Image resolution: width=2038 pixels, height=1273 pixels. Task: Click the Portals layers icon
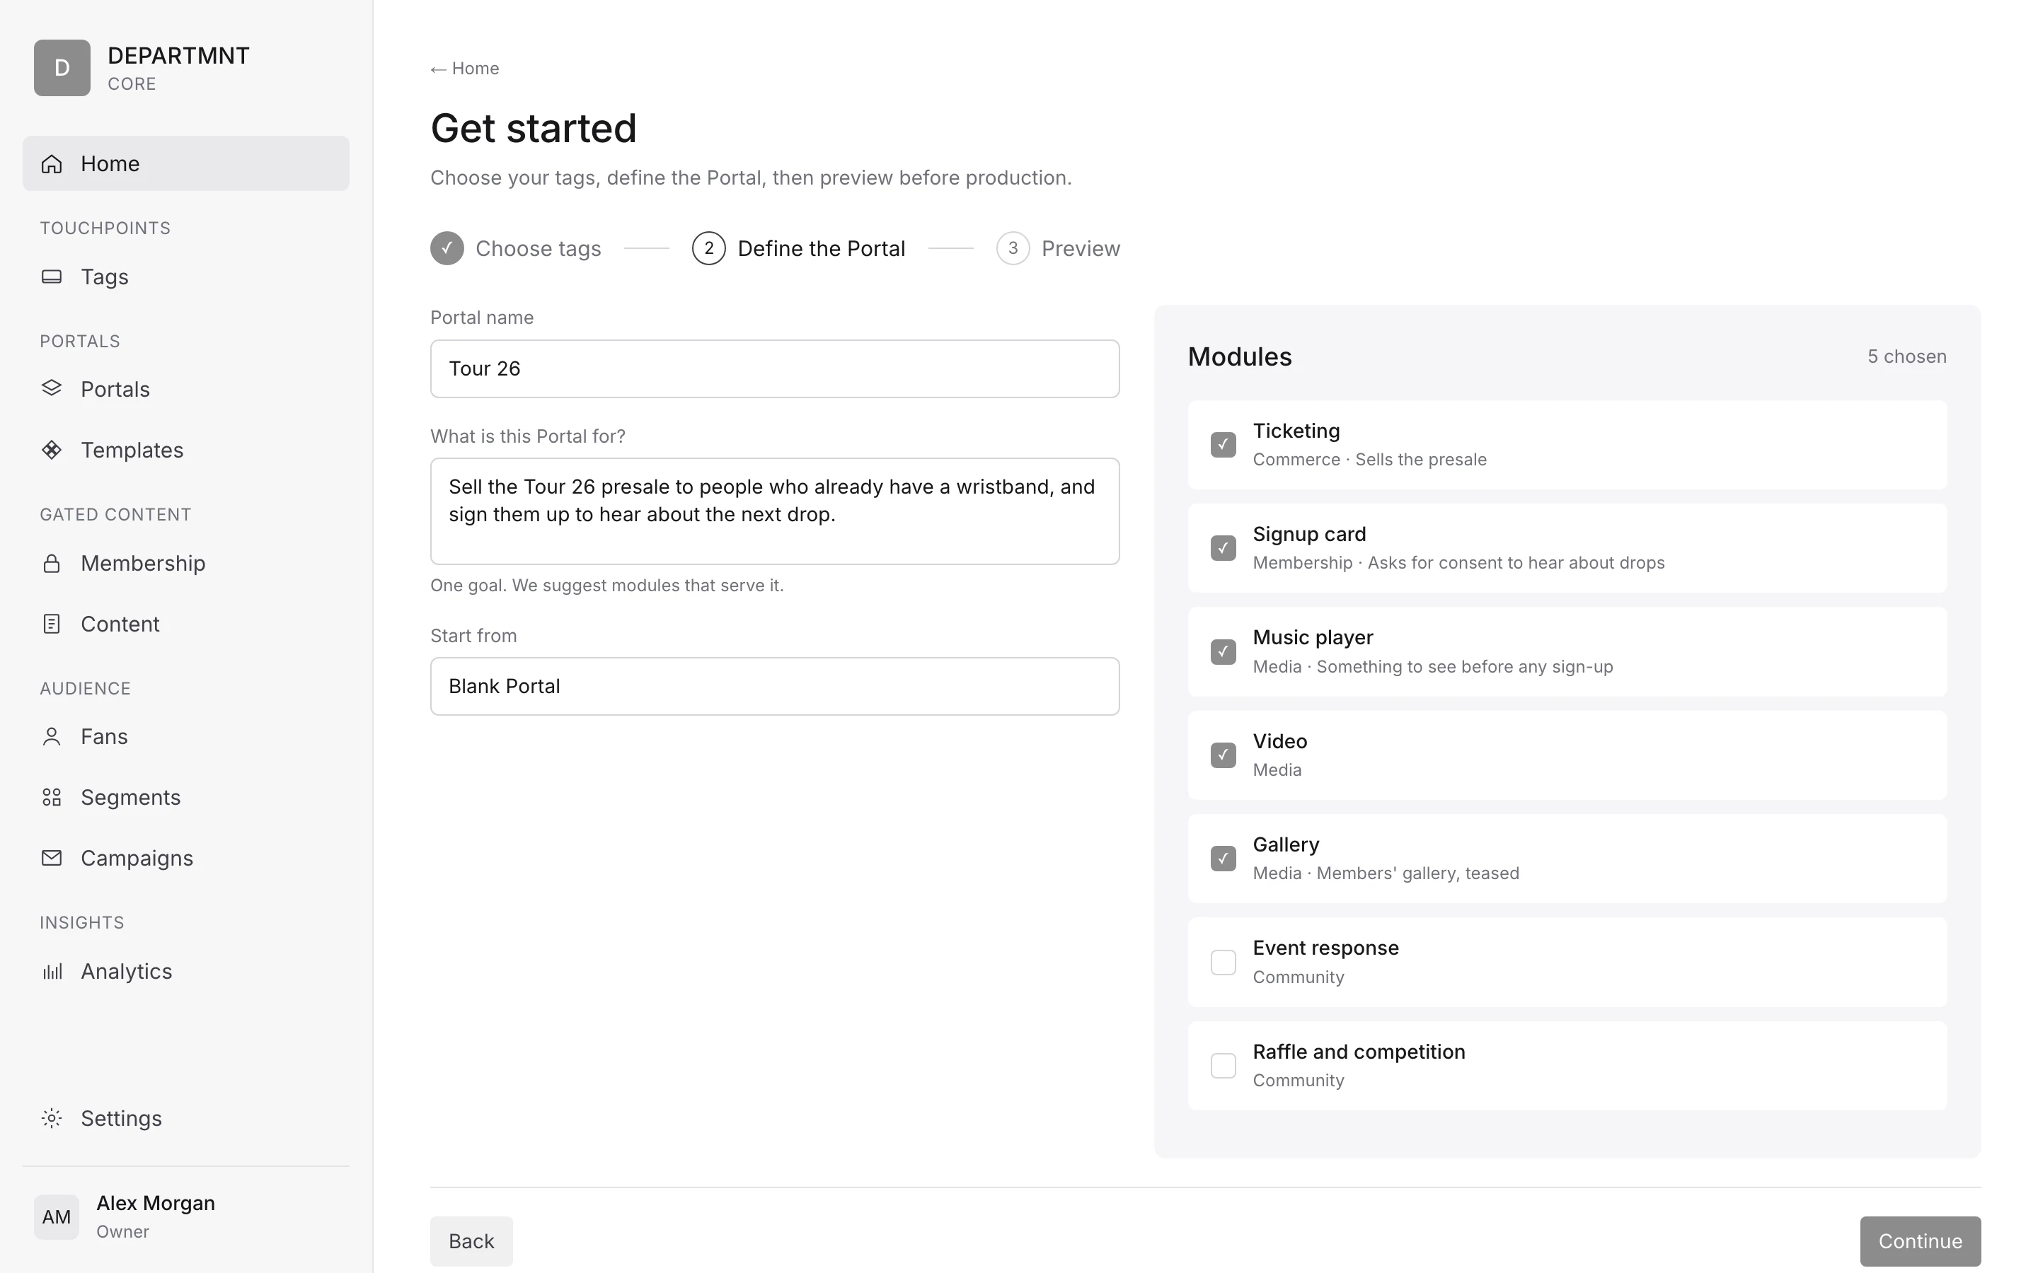52,388
